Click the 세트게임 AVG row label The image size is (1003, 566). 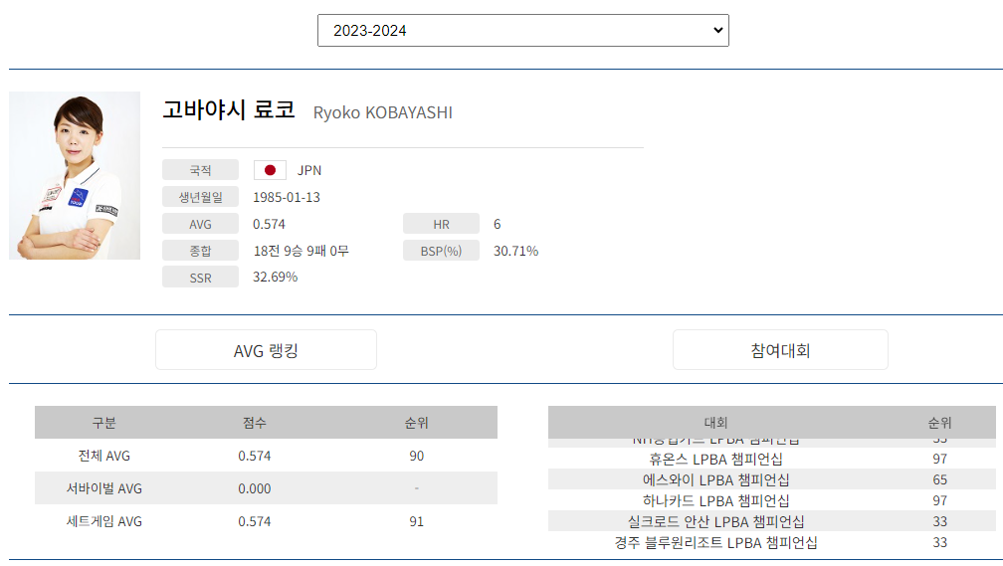[x=104, y=521]
